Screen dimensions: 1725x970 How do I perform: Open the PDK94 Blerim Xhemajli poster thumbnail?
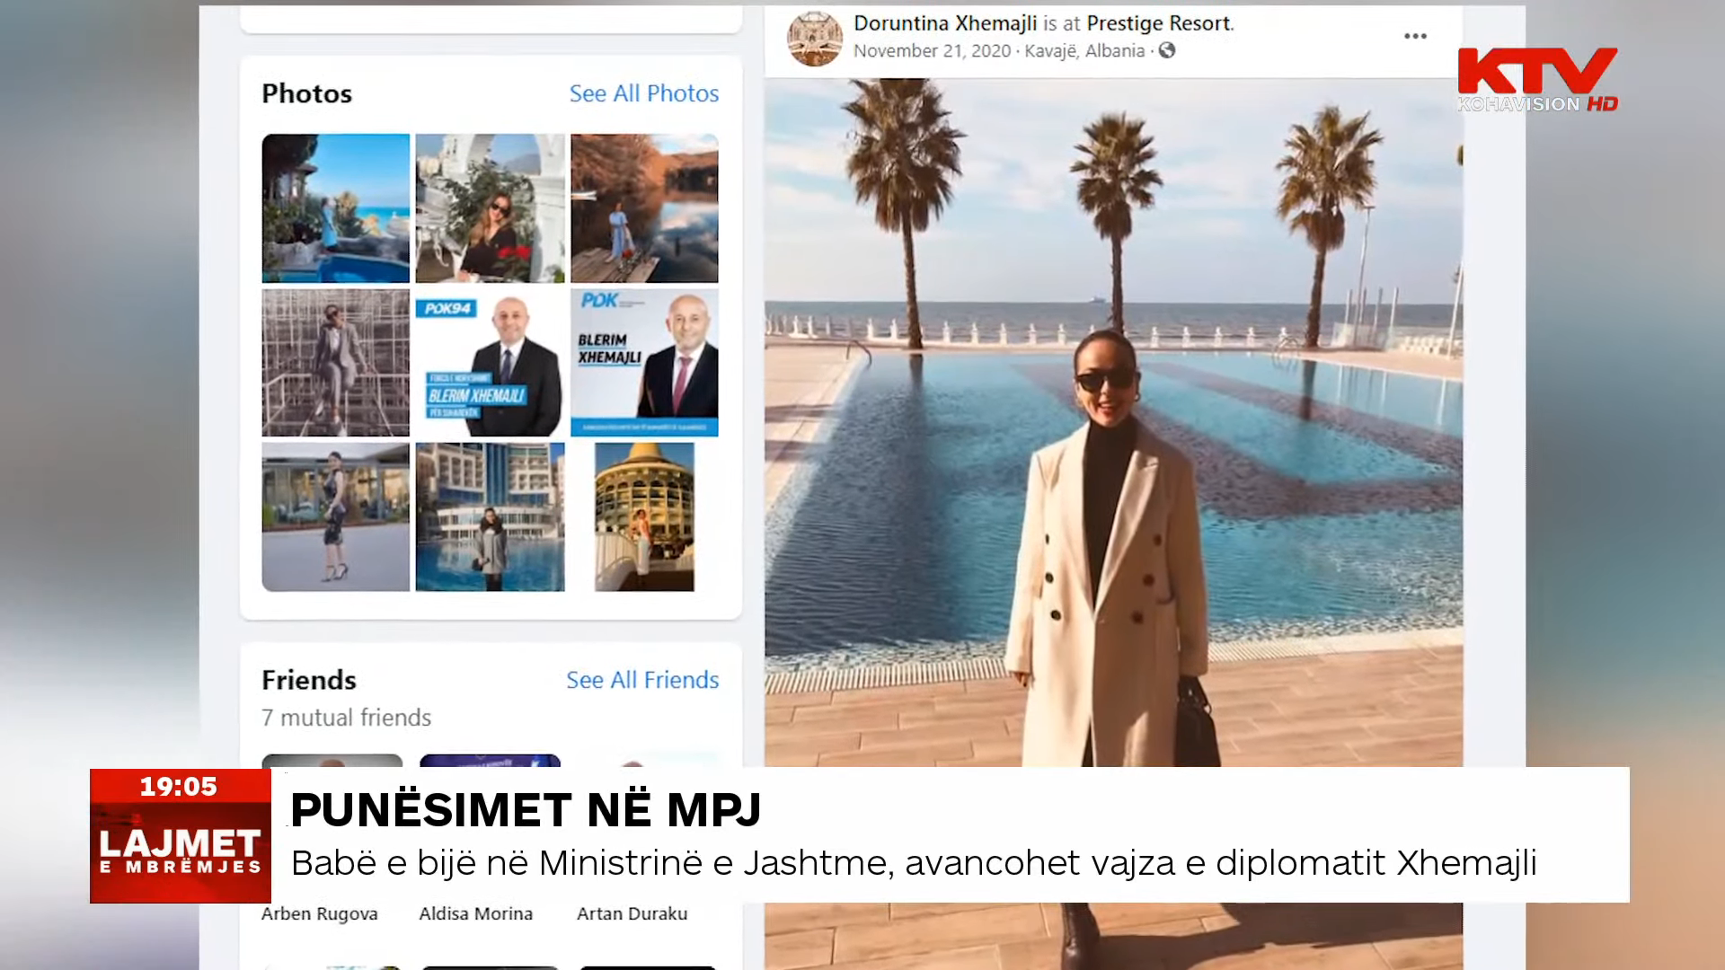tap(490, 363)
